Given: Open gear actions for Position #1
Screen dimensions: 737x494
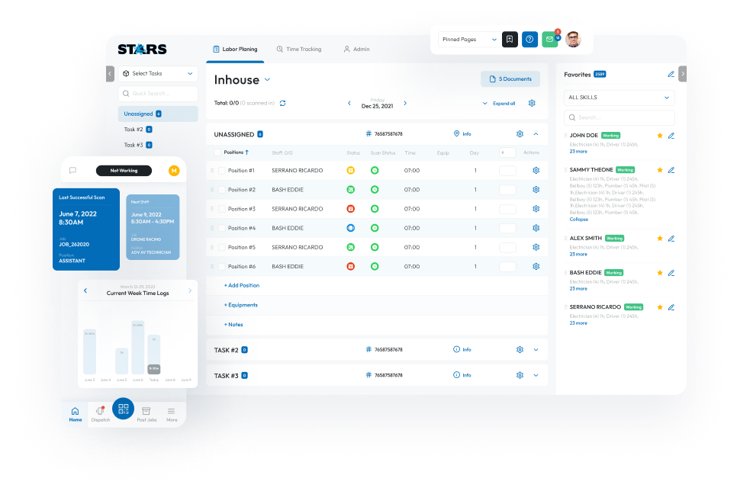Looking at the screenshot, I should 536,171.
